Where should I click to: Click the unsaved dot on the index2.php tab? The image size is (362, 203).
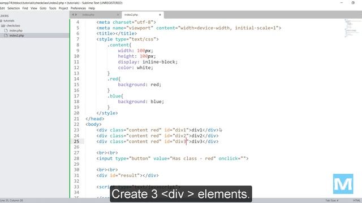click(x=160, y=15)
